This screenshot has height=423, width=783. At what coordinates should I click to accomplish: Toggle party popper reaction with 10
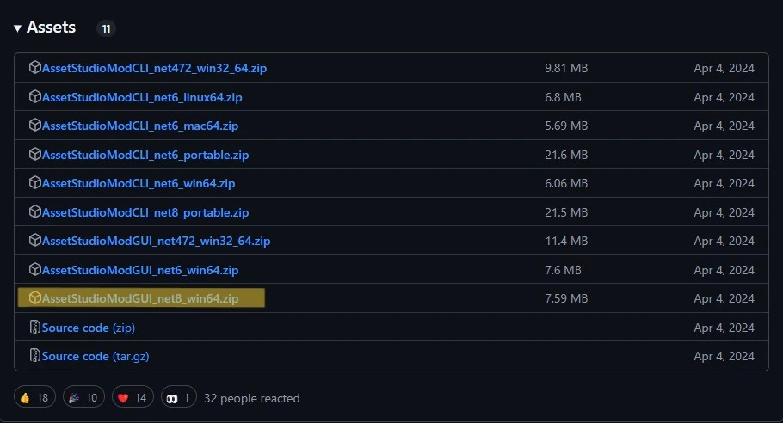click(83, 397)
